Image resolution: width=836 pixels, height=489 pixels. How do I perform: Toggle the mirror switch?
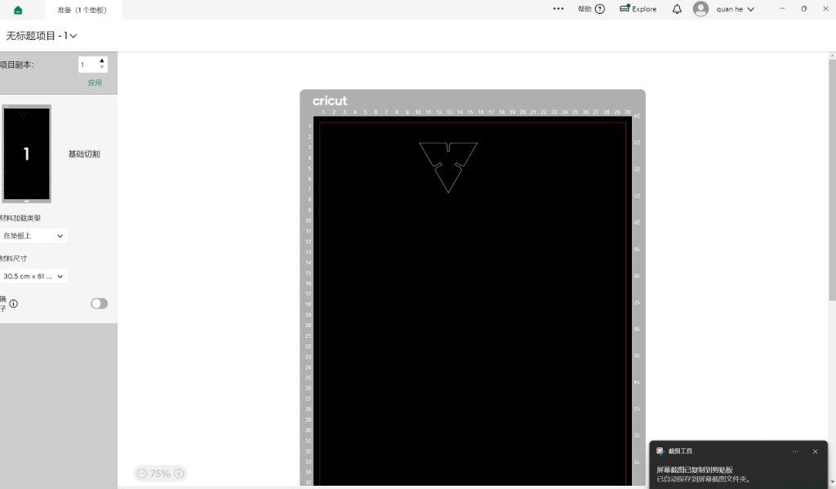tap(99, 304)
